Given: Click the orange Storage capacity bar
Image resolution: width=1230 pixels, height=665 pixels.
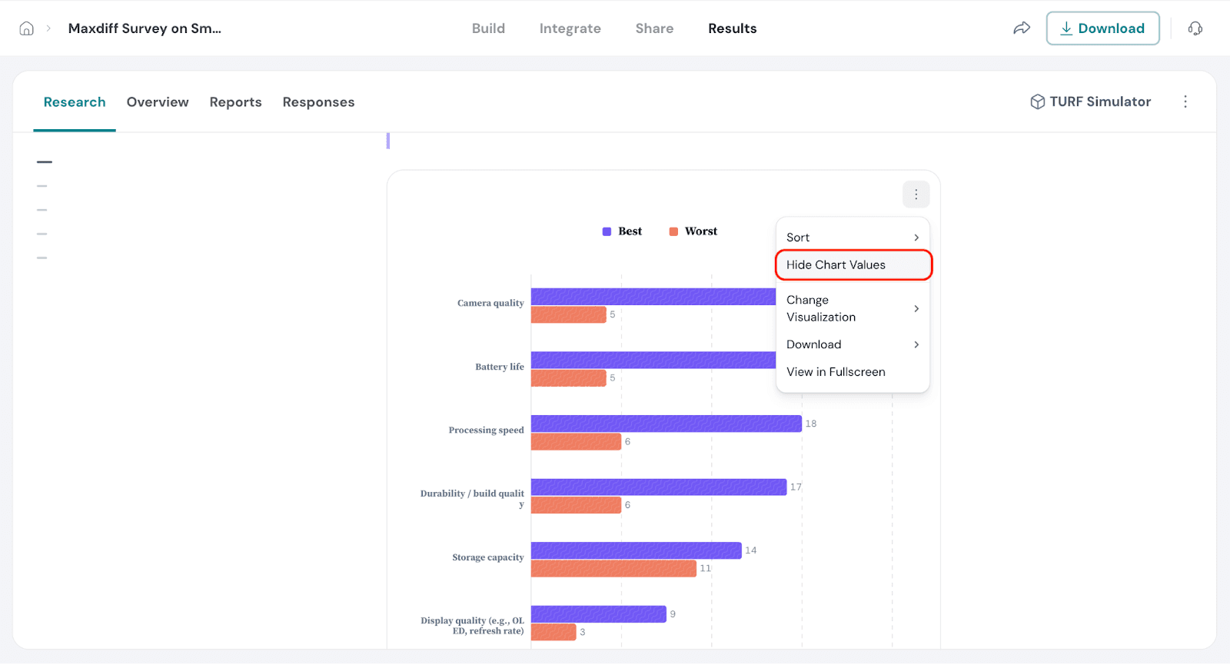Looking at the screenshot, I should (613, 569).
